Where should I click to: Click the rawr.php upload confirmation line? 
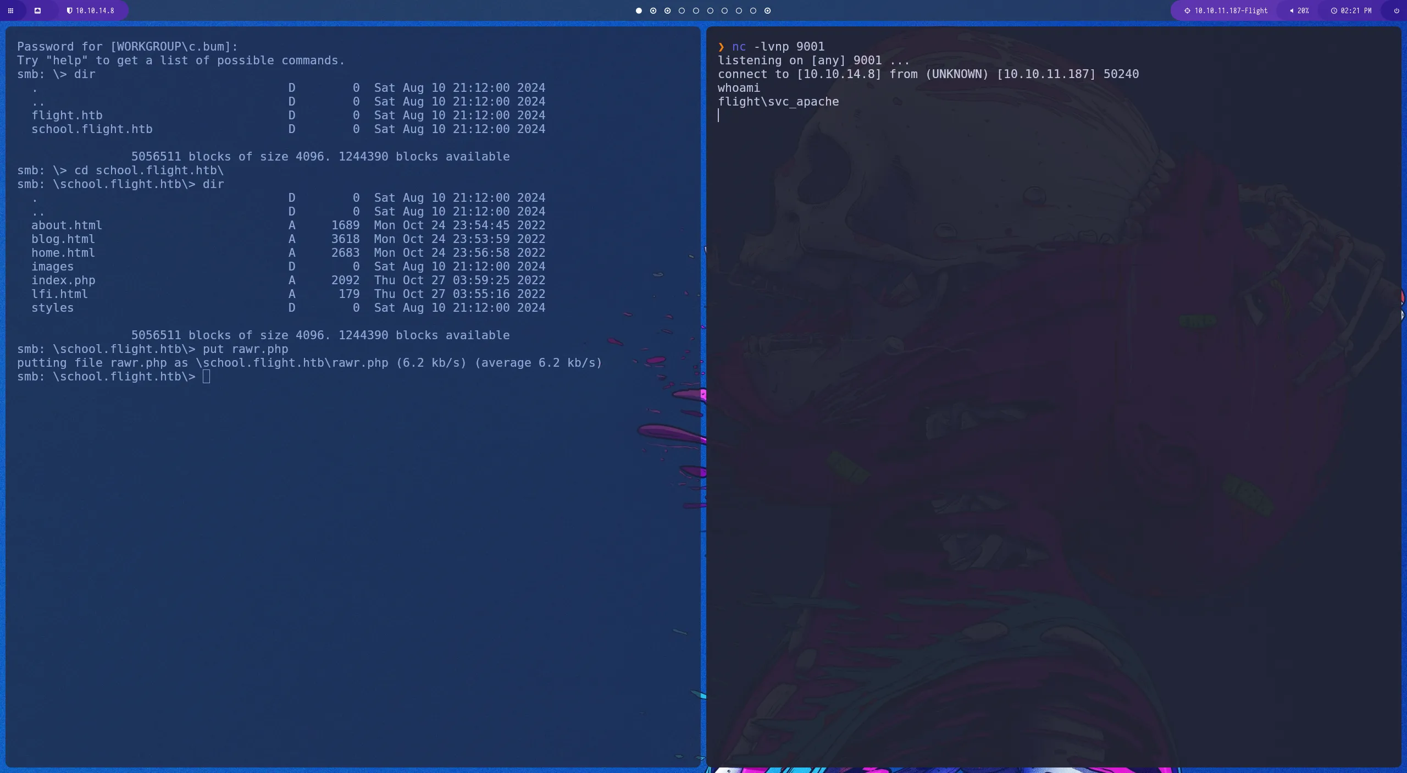[309, 363]
